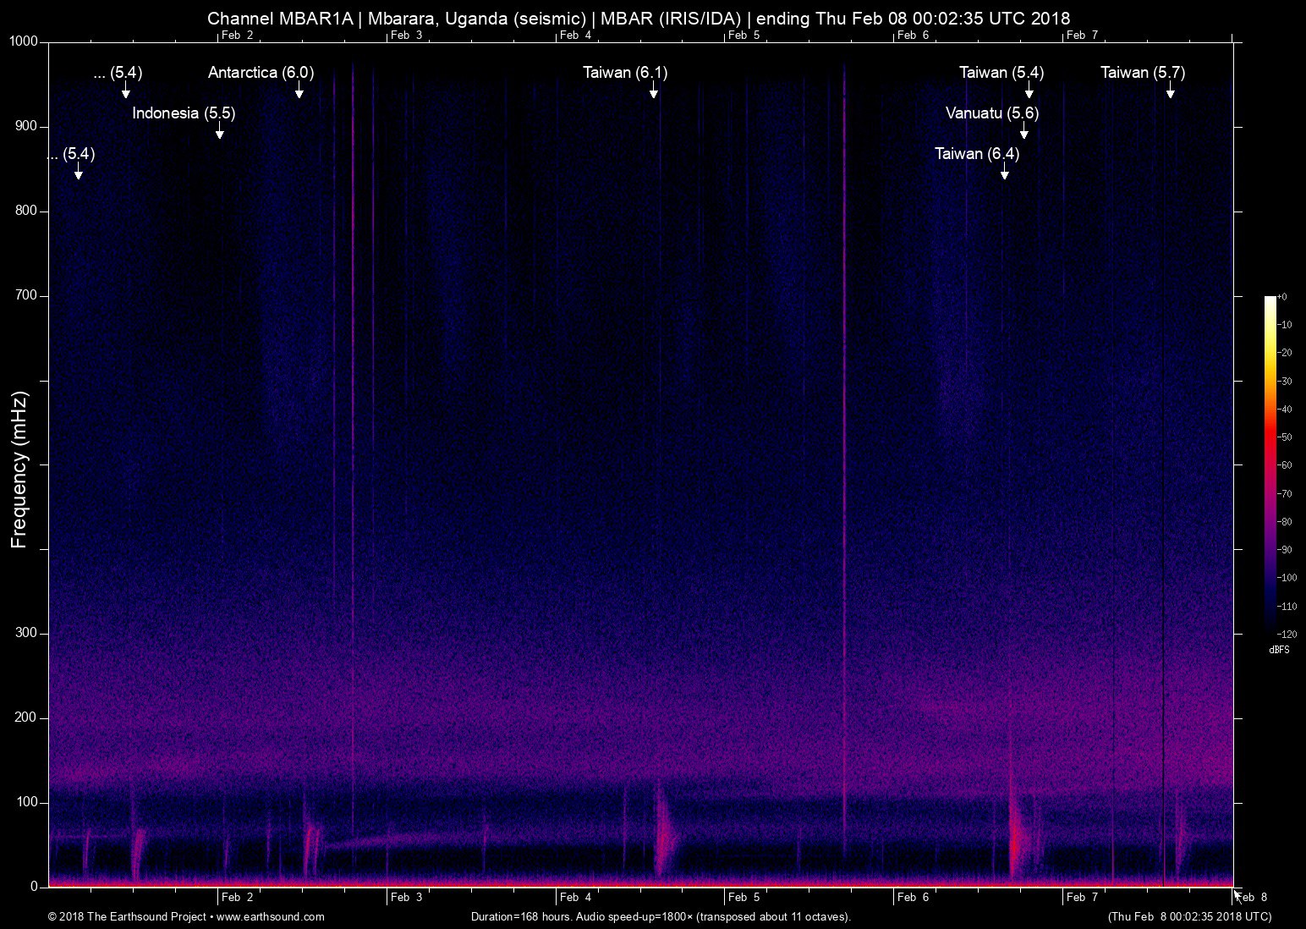
Task: Click the arrow marker below Taiwan (6.1)
Action: point(653,91)
